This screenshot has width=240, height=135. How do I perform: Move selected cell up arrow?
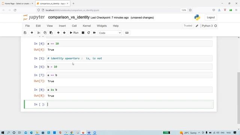pos(58,33)
